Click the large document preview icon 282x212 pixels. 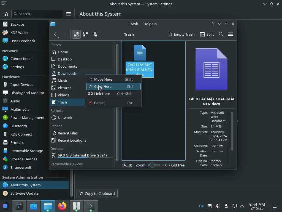[211, 69]
